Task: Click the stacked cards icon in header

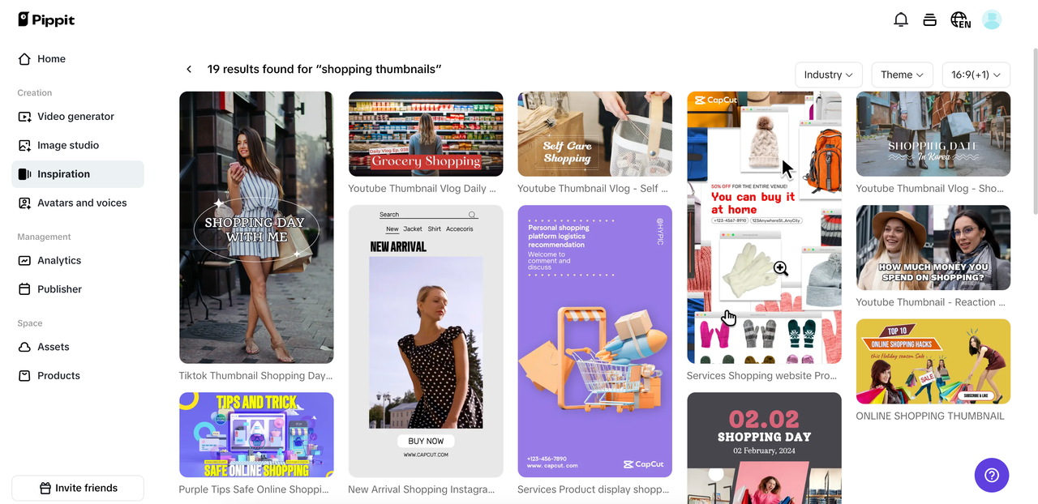Action: pos(930,19)
